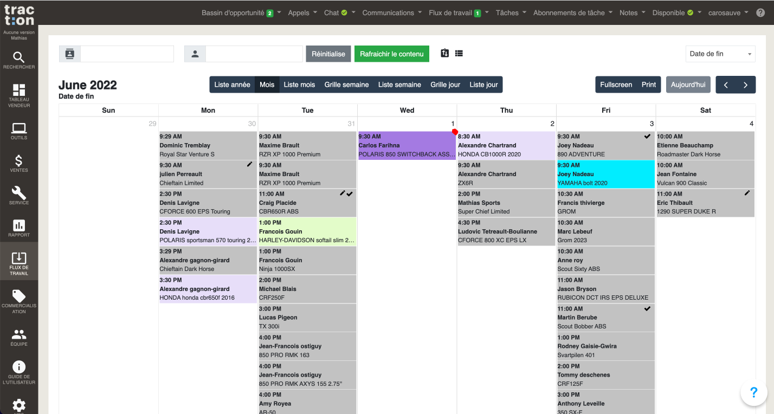
Task: Open Denis Lavigne POLARIS sportsman event
Action: [x=208, y=231]
